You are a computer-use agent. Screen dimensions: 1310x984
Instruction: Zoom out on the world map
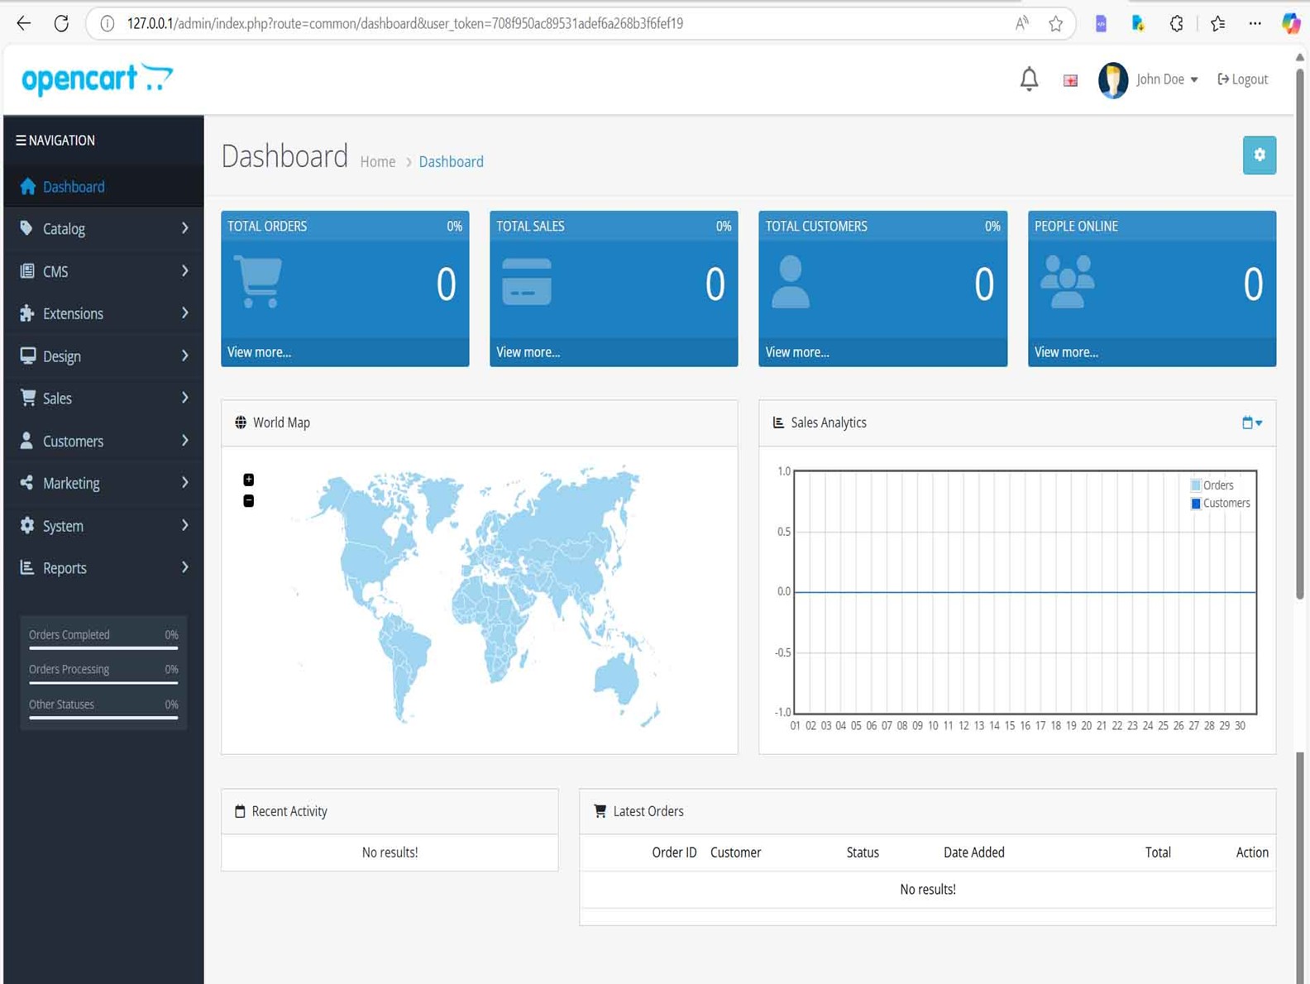tap(248, 501)
